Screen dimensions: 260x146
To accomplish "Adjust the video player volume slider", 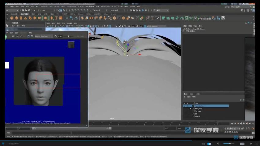I will pos(229,144).
